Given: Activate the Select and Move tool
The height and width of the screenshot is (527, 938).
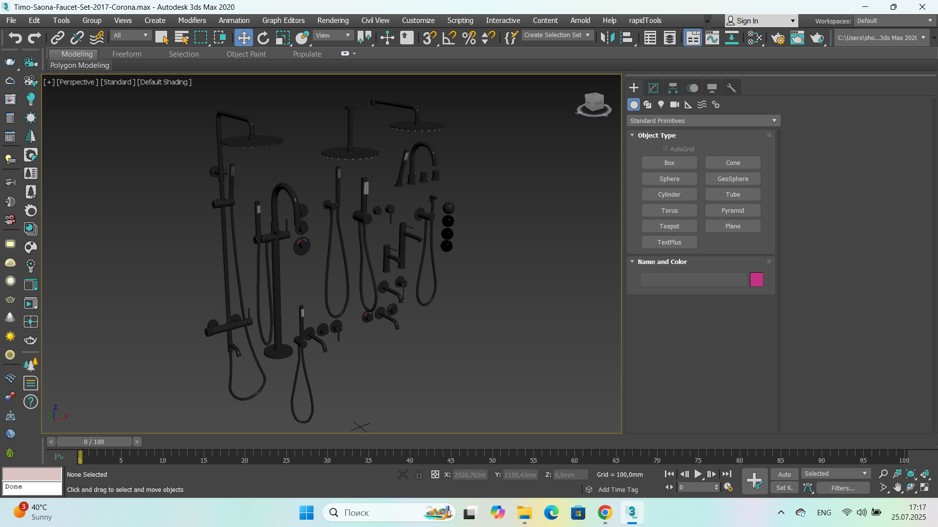Looking at the screenshot, I should coord(243,38).
